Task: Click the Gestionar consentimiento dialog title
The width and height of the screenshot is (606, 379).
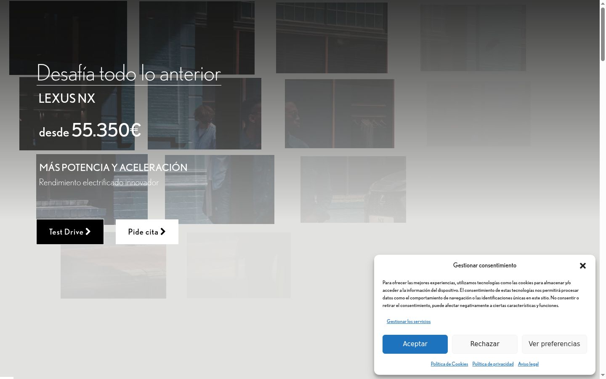Action: [x=485, y=265]
